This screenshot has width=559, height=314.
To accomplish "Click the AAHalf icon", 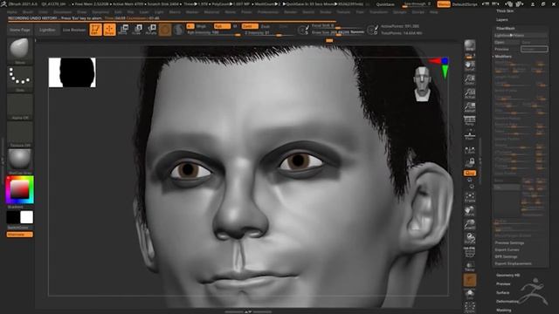I will pyautogui.click(x=470, y=107).
